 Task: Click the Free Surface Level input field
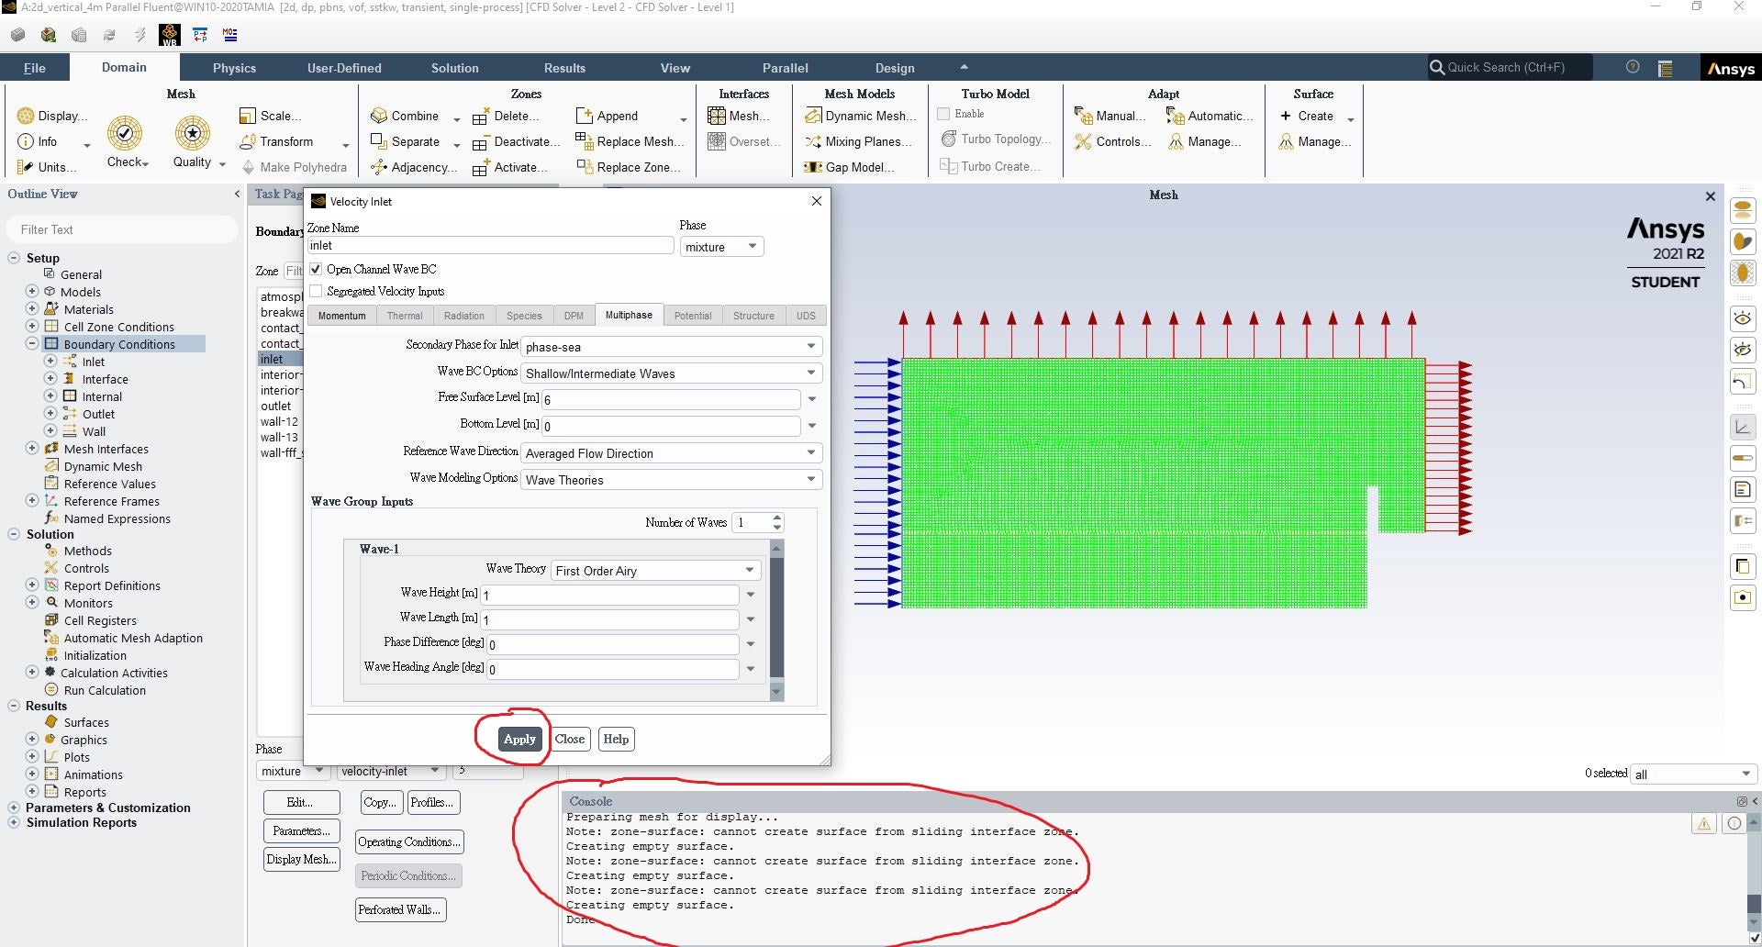pyautogui.click(x=670, y=399)
